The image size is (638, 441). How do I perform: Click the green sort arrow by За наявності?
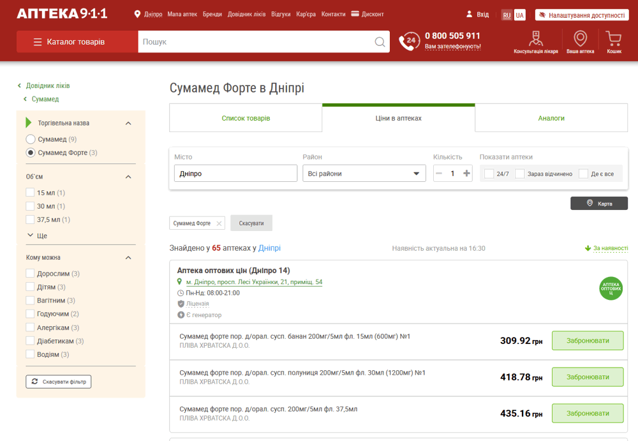pyautogui.click(x=588, y=248)
